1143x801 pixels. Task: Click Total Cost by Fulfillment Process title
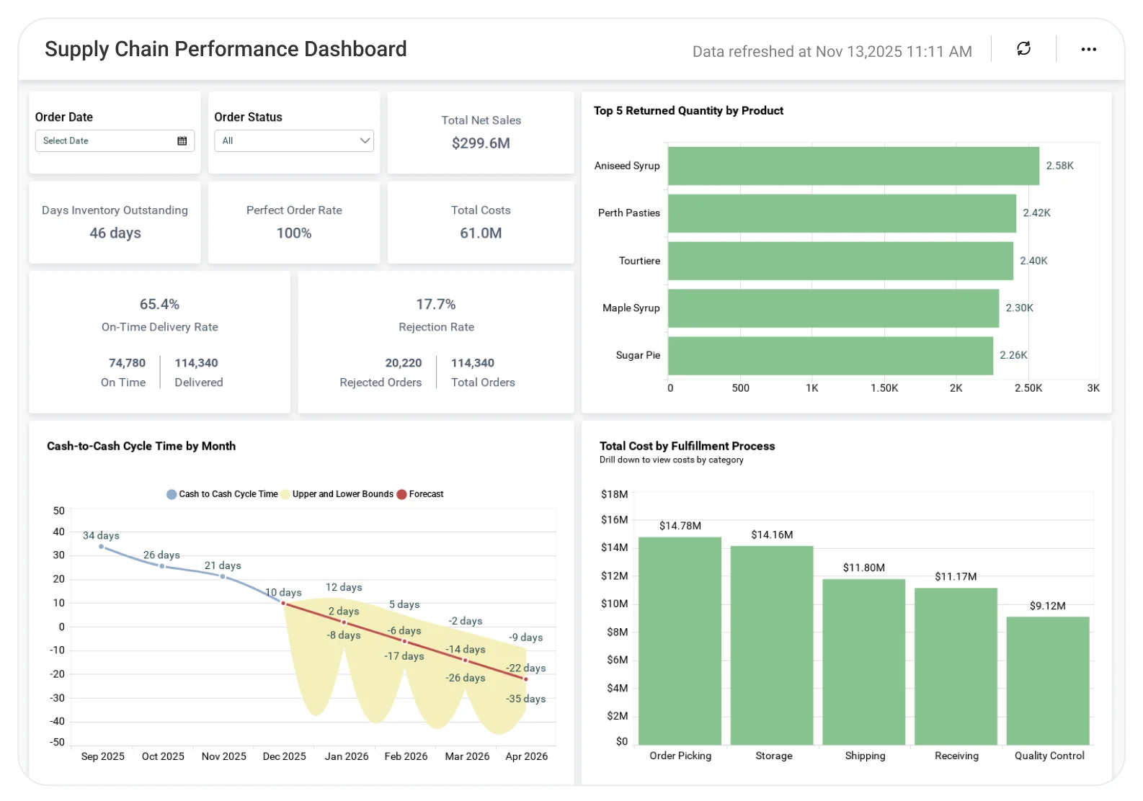click(x=688, y=447)
